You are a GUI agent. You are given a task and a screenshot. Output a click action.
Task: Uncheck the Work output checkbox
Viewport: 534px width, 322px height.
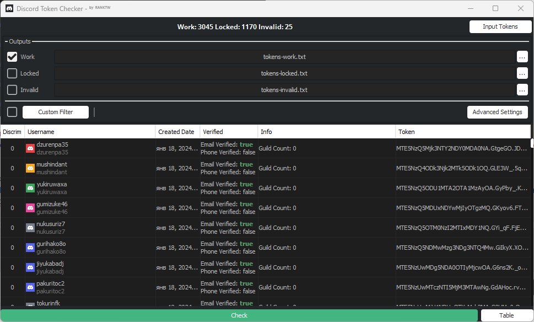12,57
